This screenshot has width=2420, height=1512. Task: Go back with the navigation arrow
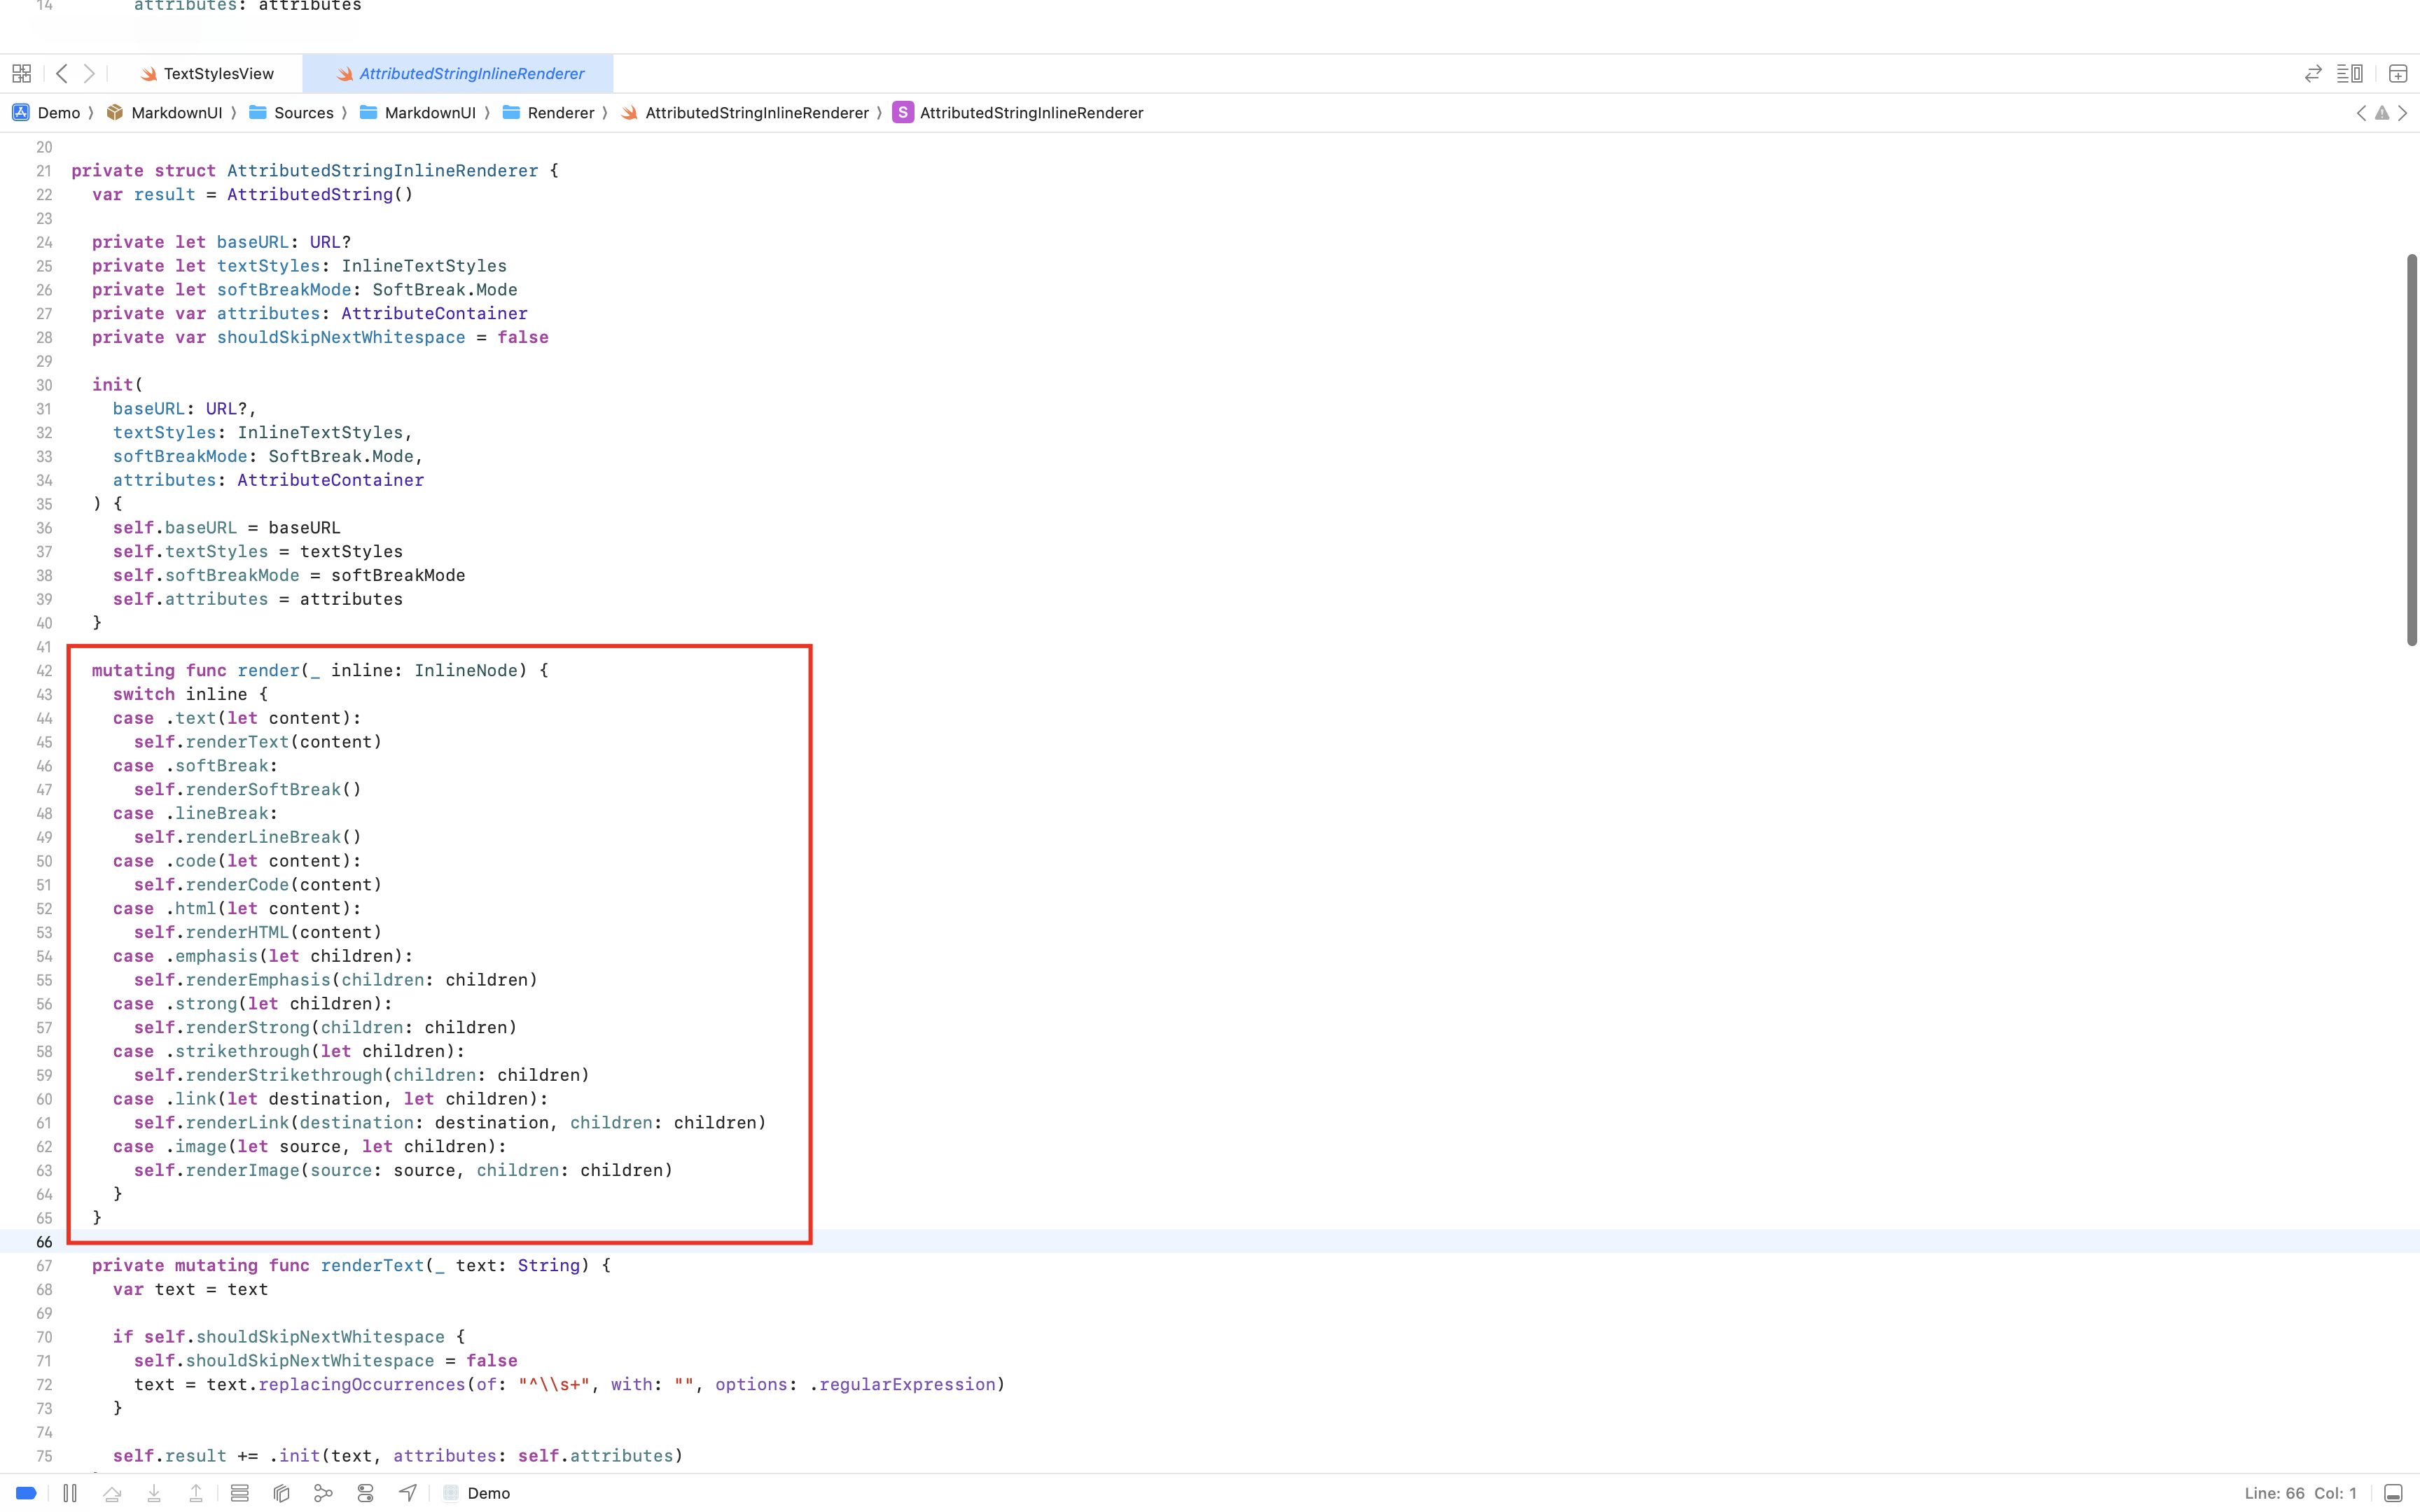click(x=62, y=74)
